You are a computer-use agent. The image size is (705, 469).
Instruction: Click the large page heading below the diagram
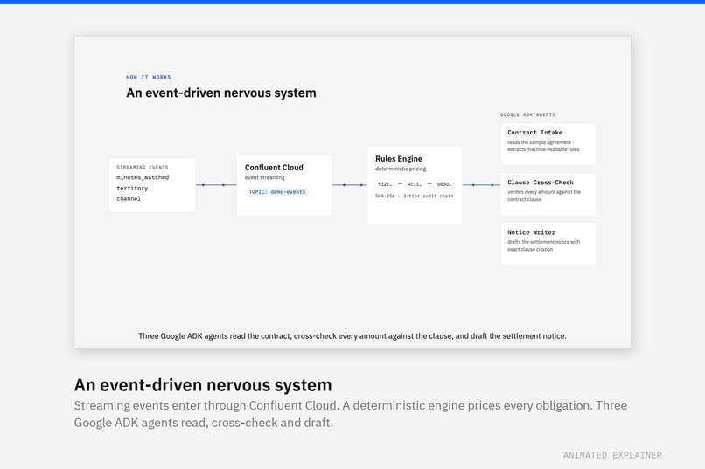[203, 385]
